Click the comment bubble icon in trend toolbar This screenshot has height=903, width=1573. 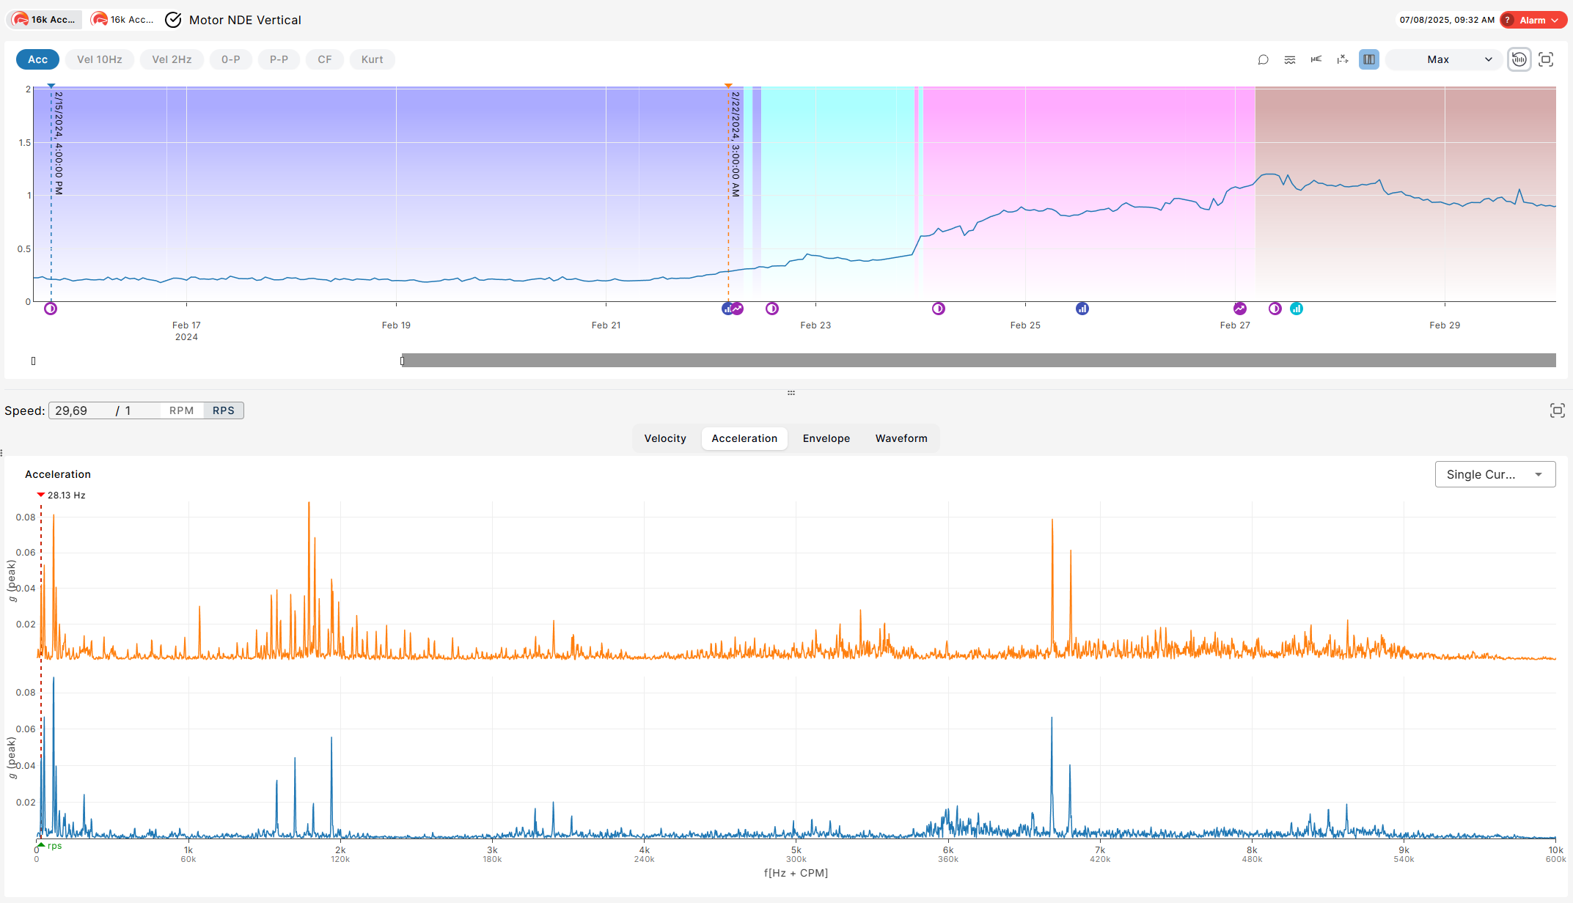(x=1263, y=59)
